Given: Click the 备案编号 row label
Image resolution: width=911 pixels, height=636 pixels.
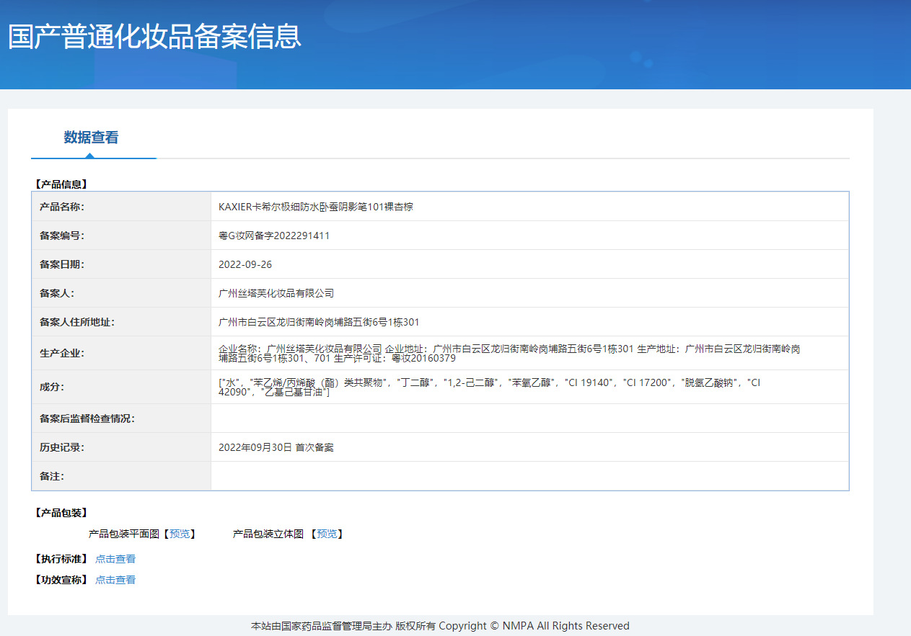Looking at the screenshot, I should click(x=62, y=236).
